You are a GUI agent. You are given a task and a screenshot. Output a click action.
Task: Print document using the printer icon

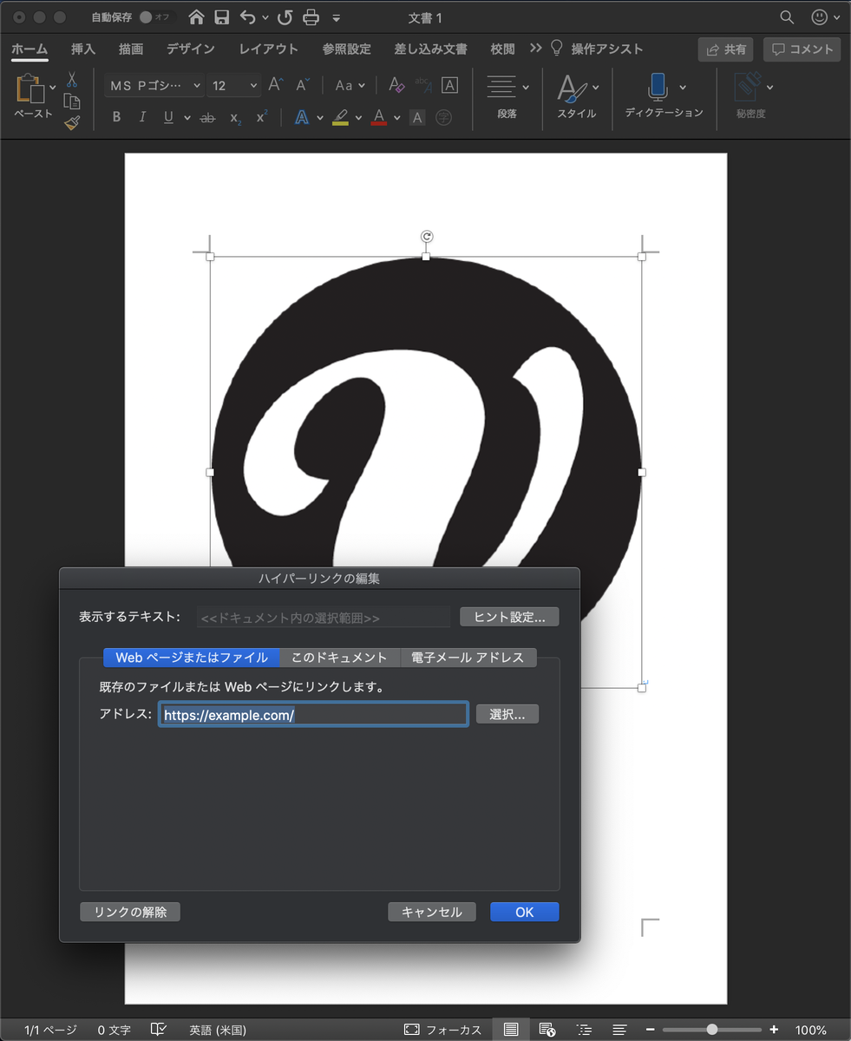(x=311, y=17)
